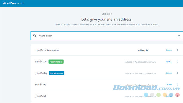Select the fylan84.wordpress.com free address
This screenshot has height=103, width=183.
pyautogui.click(x=168, y=50)
